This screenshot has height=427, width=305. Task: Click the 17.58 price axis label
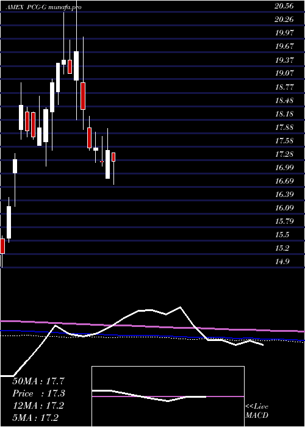coord(284,140)
